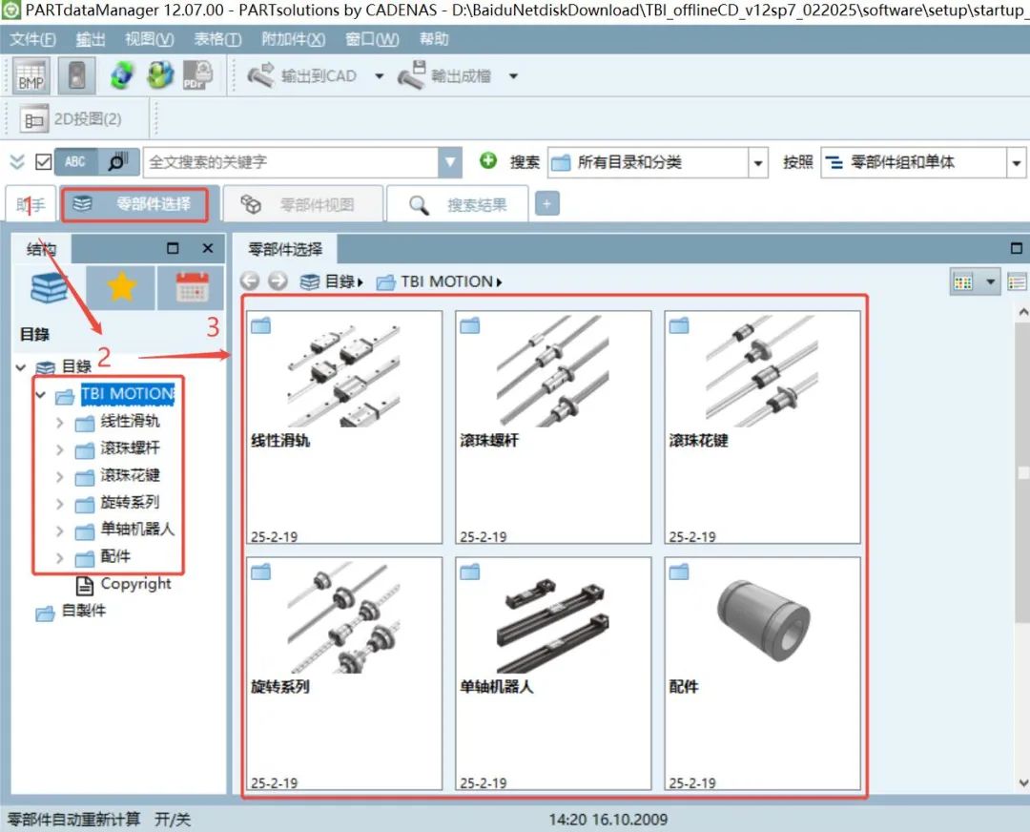1030x832 pixels.
Task: Click the BMP export icon
Action: point(31,75)
